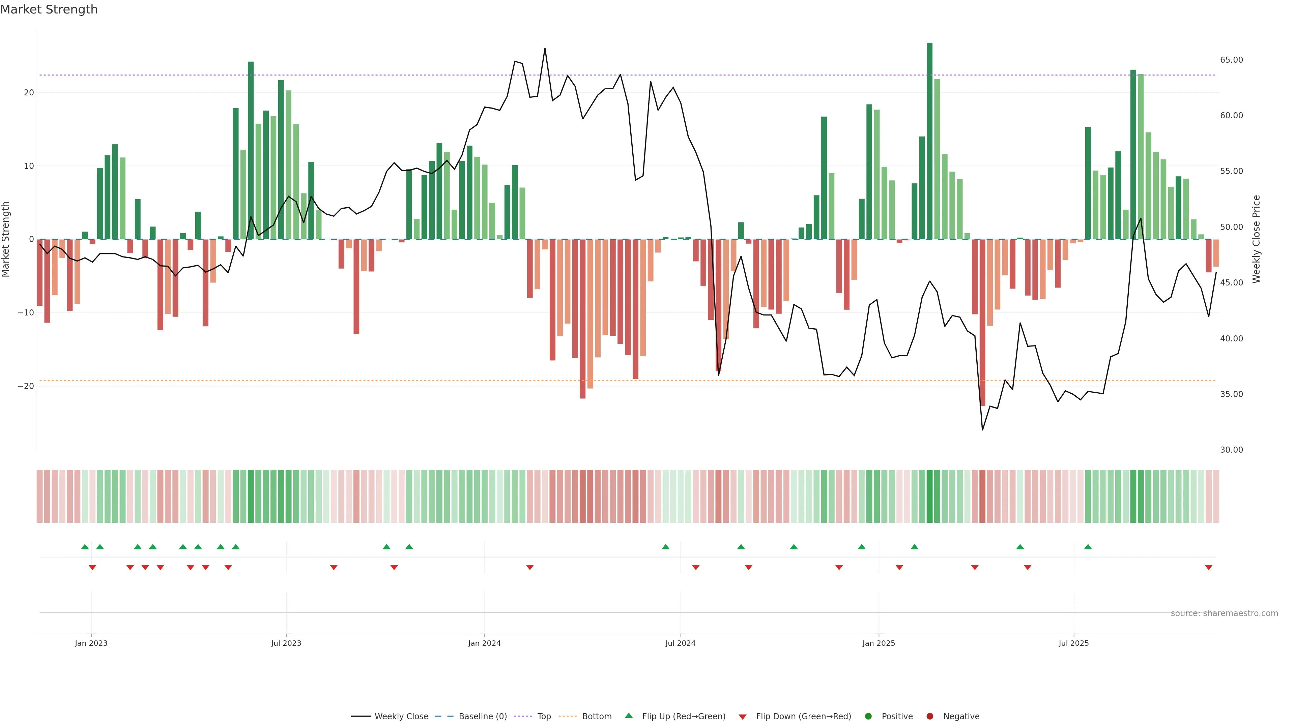Click the green Positive legend dot

pyautogui.click(x=868, y=717)
